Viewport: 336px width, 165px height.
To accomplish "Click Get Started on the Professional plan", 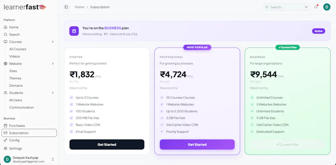I will click(x=197, y=144).
